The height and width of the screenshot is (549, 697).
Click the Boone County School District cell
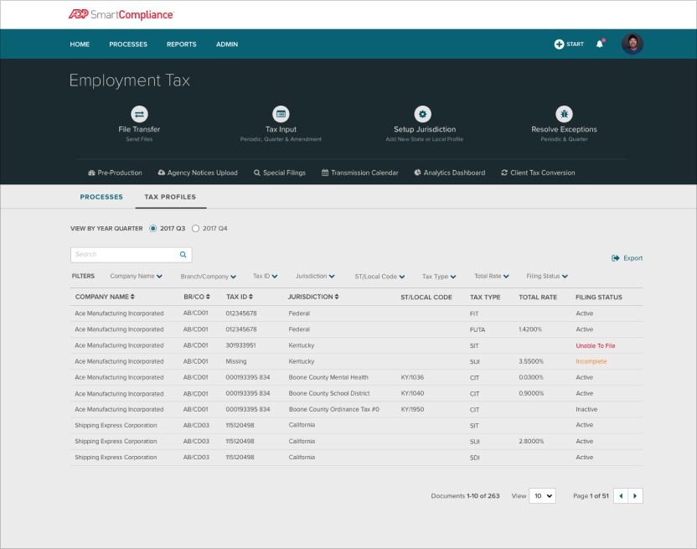coord(329,393)
